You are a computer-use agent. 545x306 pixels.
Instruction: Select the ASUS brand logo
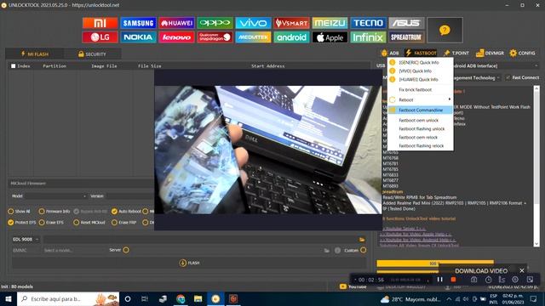pos(406,23)
